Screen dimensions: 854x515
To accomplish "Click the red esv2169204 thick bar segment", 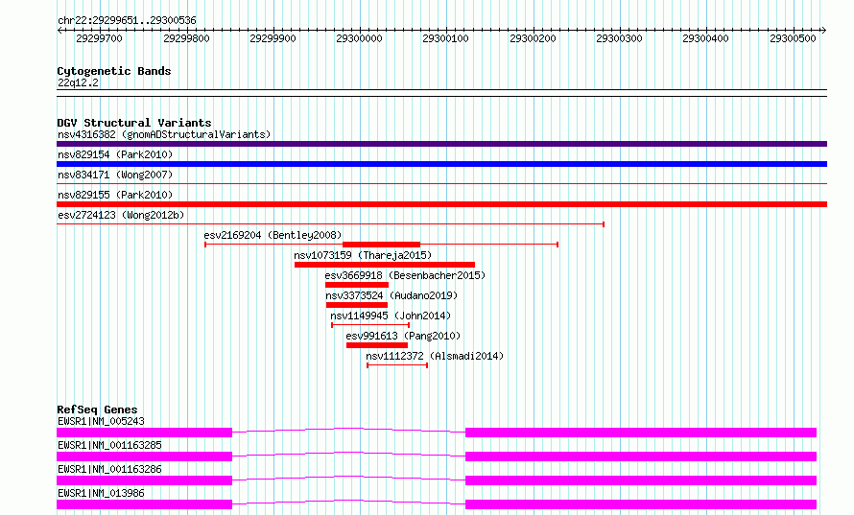I will (x=381, y=245).
